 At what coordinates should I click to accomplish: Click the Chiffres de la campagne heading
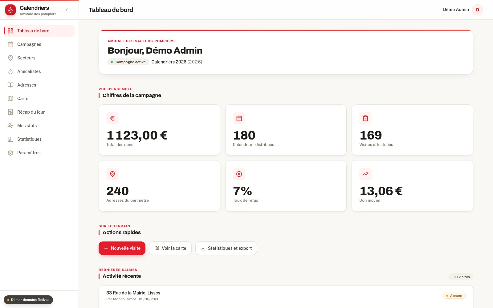pyautogui.click(x=132, y=95)
